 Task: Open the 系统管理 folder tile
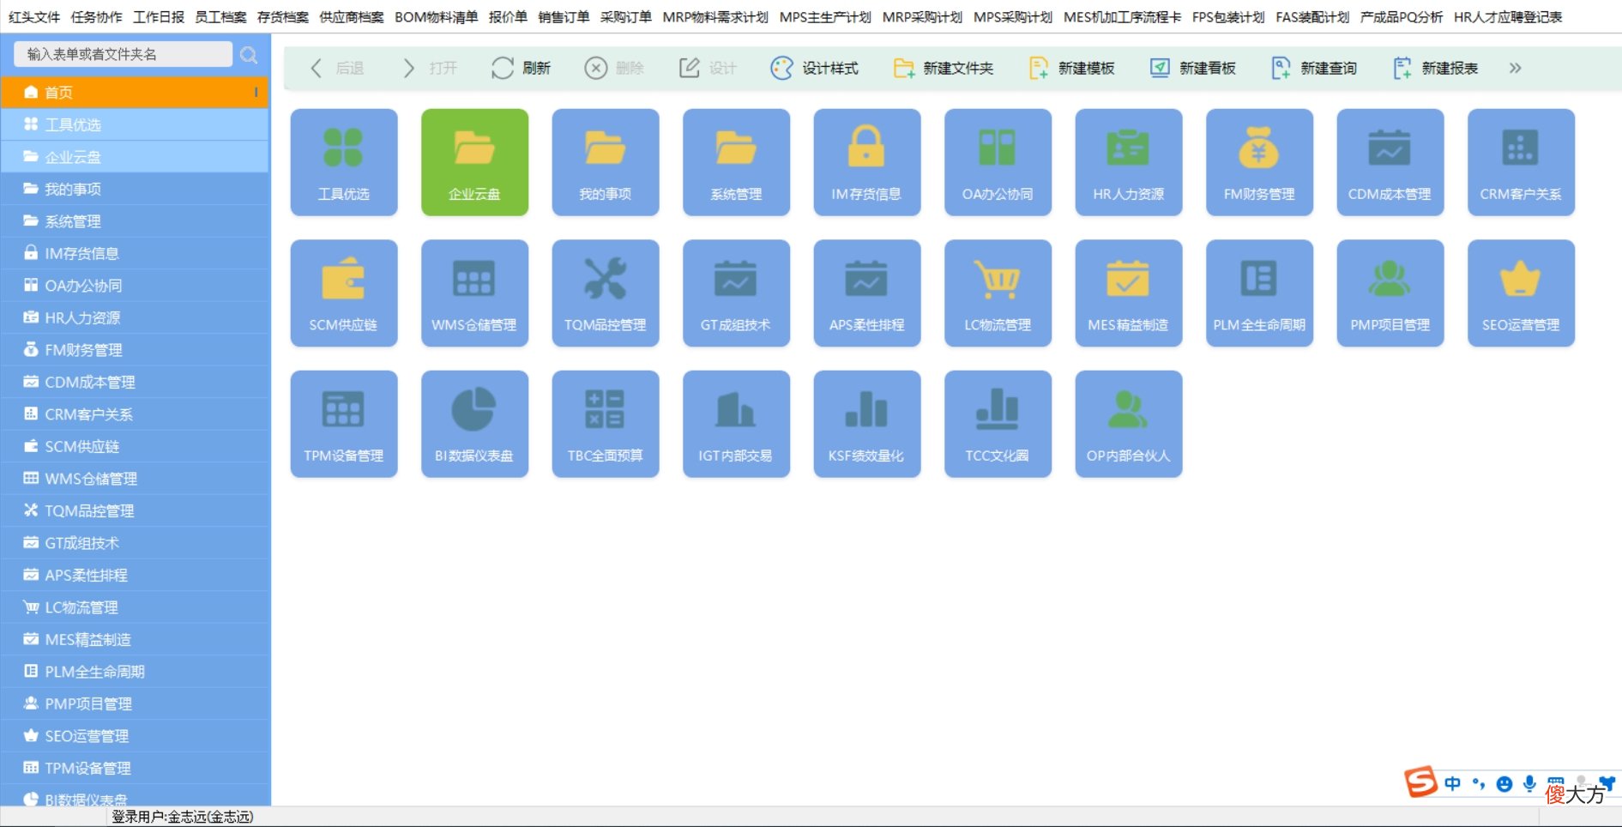click(736, 162)
